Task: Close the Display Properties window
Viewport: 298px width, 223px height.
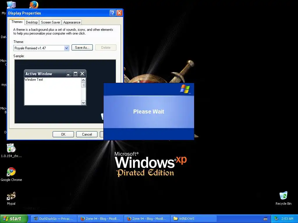Action: tap(119, 13)
